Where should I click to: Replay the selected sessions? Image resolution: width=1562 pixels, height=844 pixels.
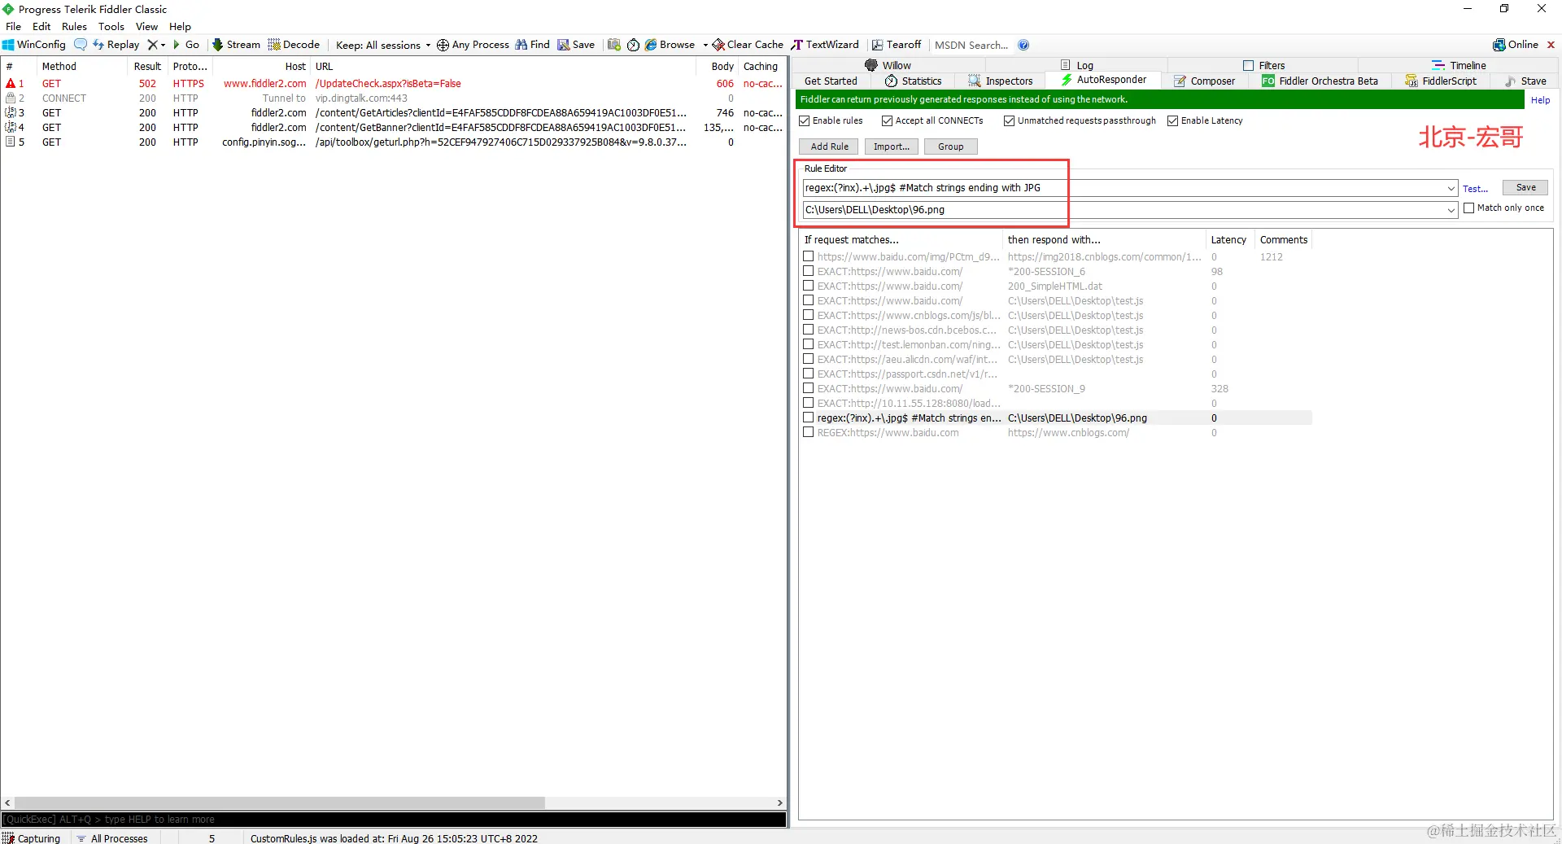(116, 45)
